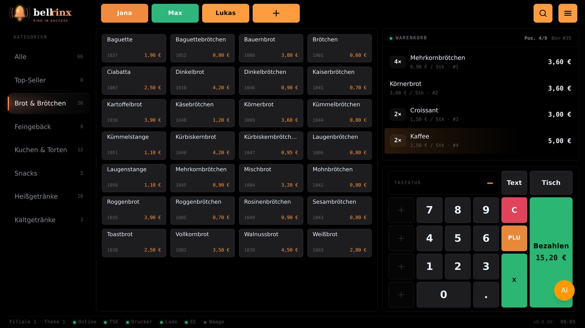This screenshot has width=585, height=328.
Task: Select Mehrkornbrötchen cart line
Action: click(x=480, y=62)
